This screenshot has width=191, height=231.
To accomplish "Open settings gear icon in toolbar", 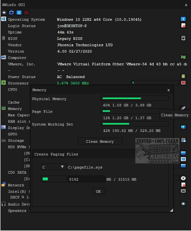I will (x=4, y=12).
